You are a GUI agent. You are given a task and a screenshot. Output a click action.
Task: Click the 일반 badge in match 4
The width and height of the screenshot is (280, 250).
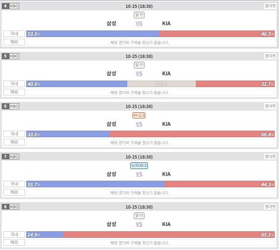pos(139,15)
